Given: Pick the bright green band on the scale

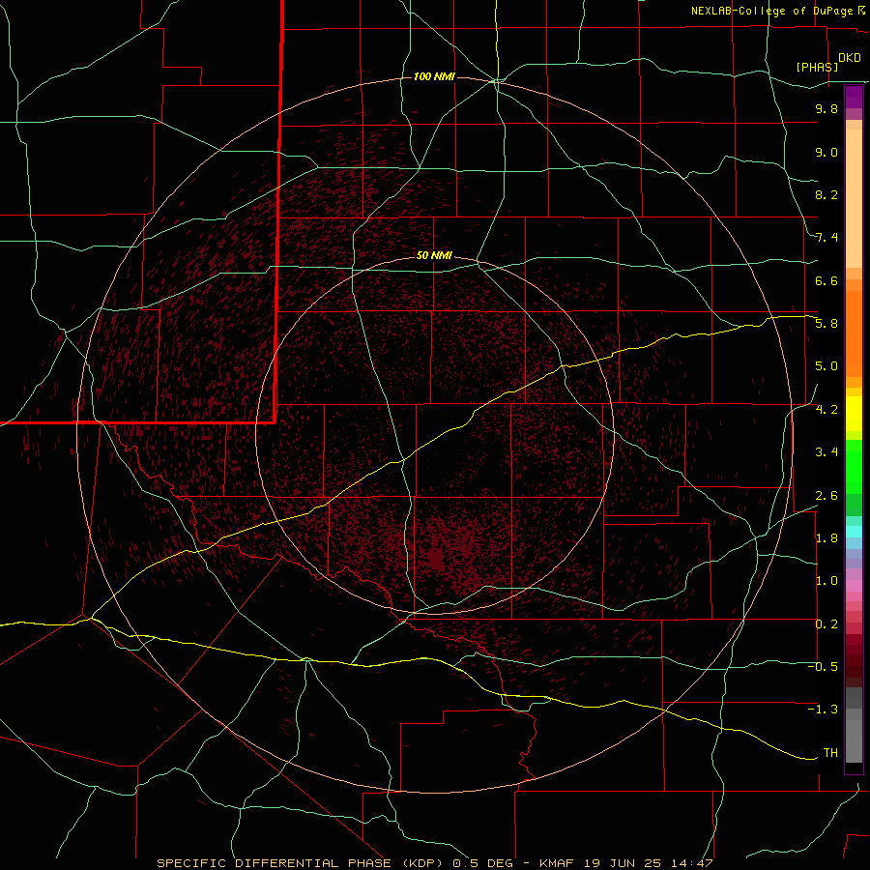Looking at the screenshot, I should point(854,467).
